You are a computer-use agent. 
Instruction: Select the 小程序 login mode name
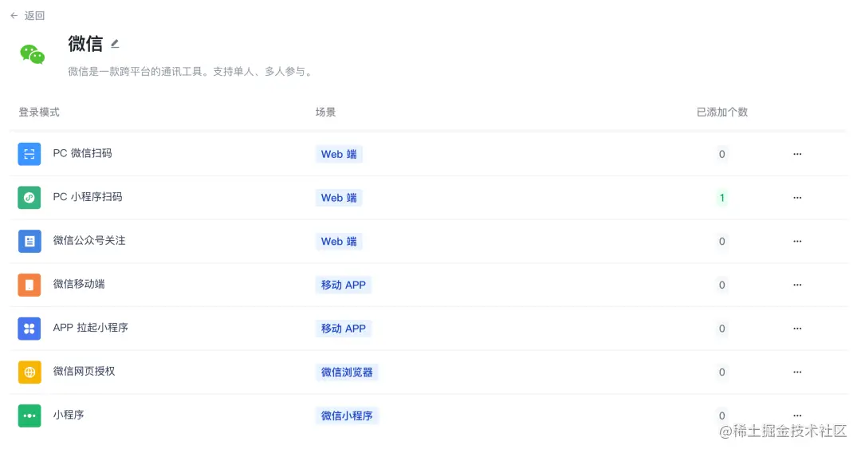[69, 415]
